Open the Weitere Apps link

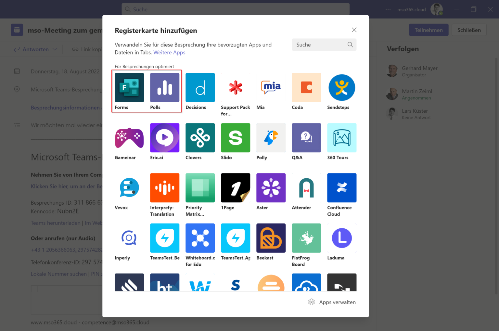(169, 52)
